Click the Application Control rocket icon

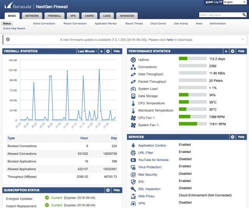pyautogui.click(x=133, y=146)
